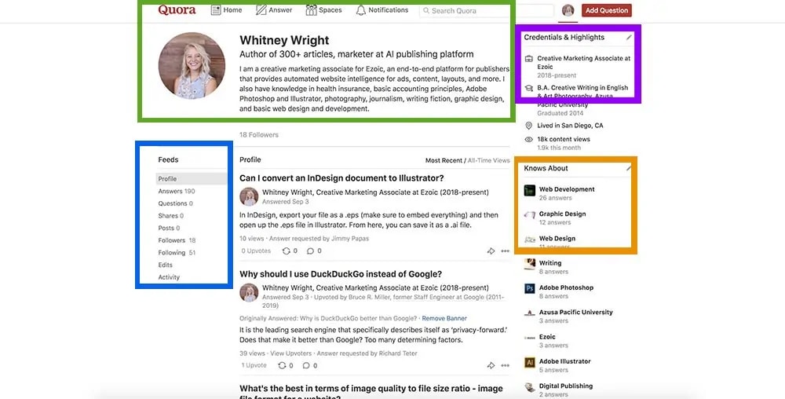Open the DuckDuckGo versus Google question
Viewport: 785px width, 399px height.
tap(341, 274)
